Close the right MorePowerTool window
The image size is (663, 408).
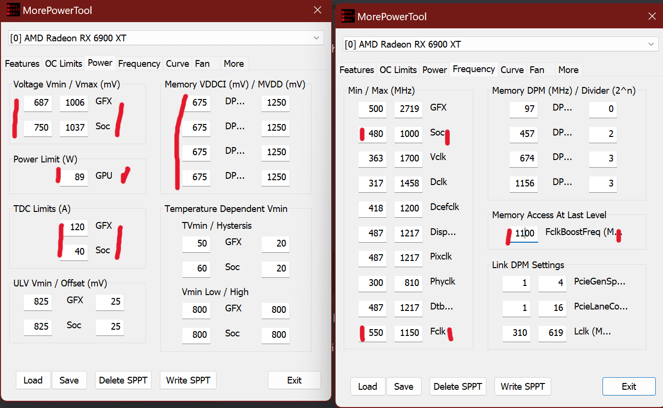[652, 16]
